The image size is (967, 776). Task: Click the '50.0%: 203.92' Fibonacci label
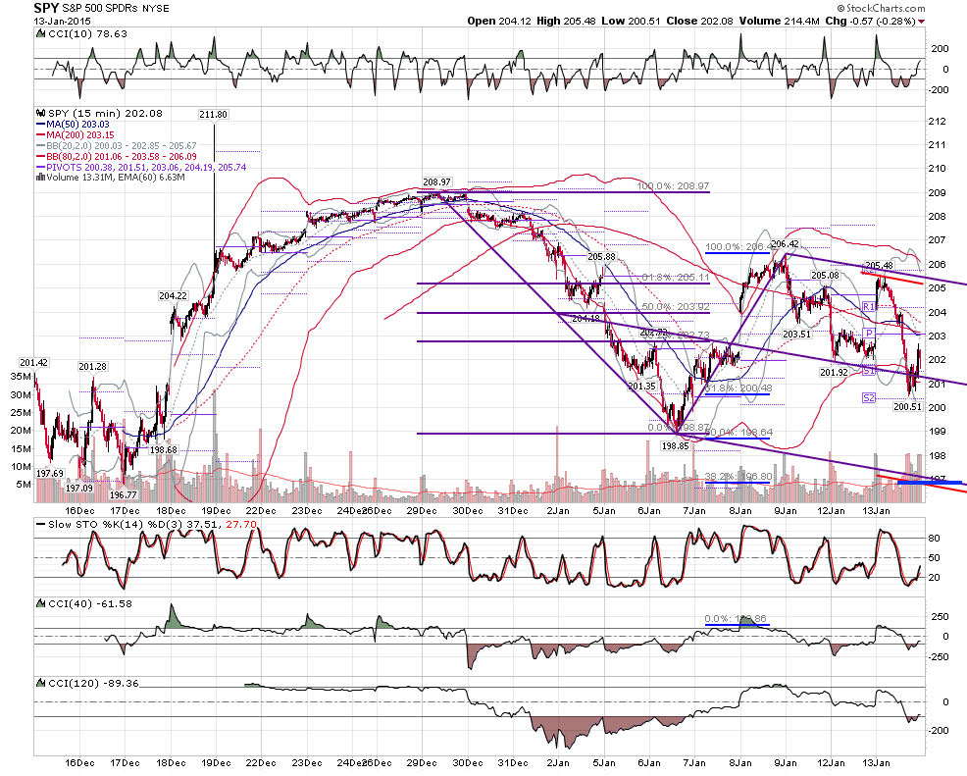(x=676, y=307)
